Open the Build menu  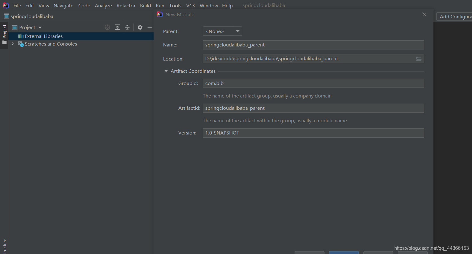146,6
